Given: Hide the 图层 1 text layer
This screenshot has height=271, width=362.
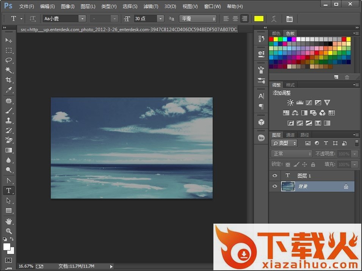Looking at the screenshot, I should [x=275, y=175].
